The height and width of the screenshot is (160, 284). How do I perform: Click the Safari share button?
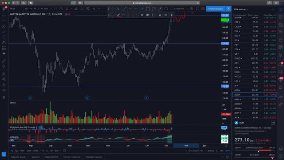click(x=269, y=3)
